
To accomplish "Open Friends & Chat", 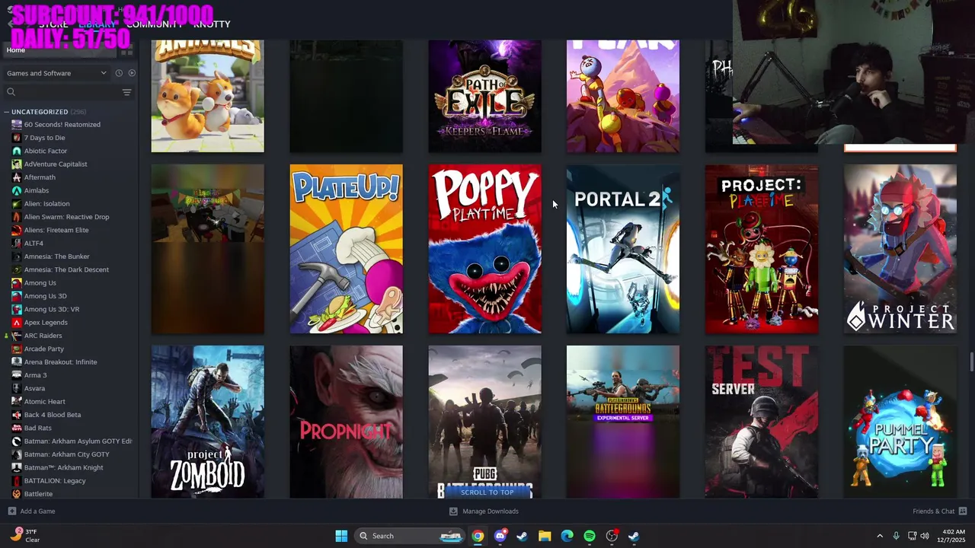I will point(934,511).
